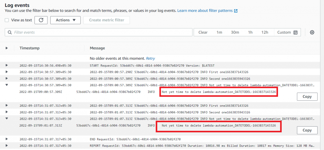
Task: Open the Learn more about filter patterns link
Action: coord(205,11)
